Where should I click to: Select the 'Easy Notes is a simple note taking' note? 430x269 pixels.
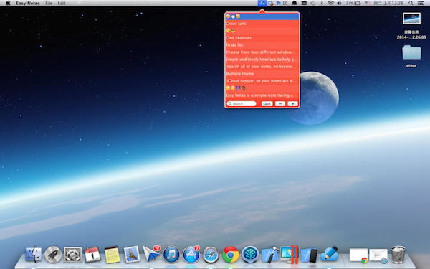click(x=262, y=95)
